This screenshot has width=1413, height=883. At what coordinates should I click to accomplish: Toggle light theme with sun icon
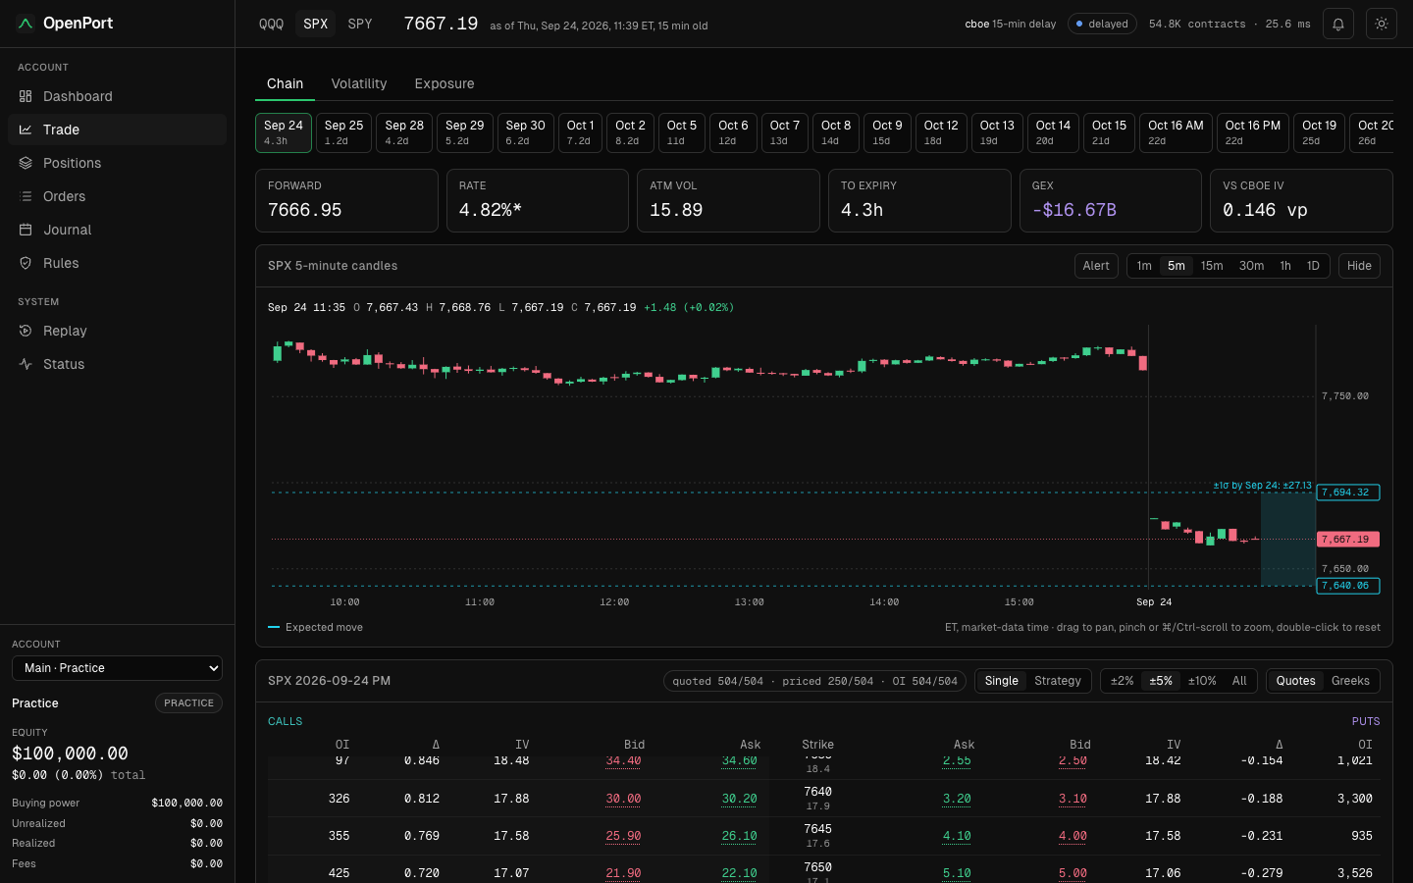[x=1382, y=24]
